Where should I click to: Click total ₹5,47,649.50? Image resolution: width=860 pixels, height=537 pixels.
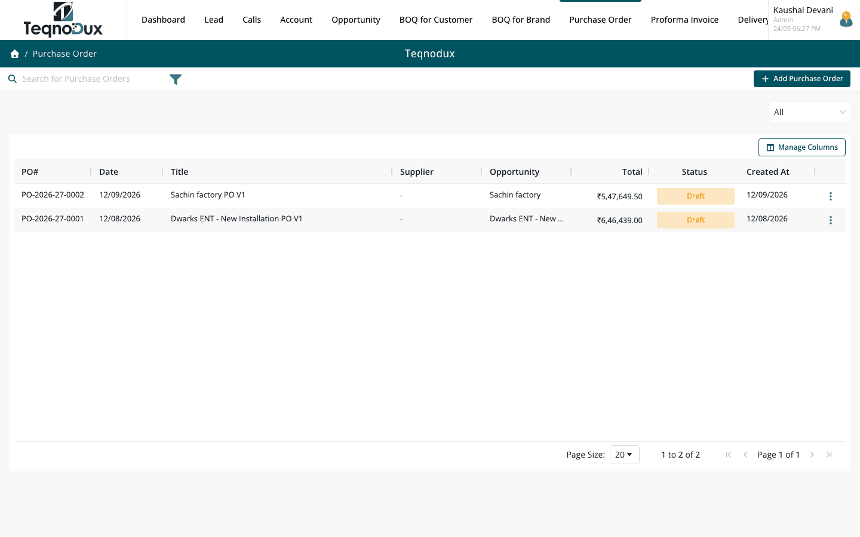(620, 196)
